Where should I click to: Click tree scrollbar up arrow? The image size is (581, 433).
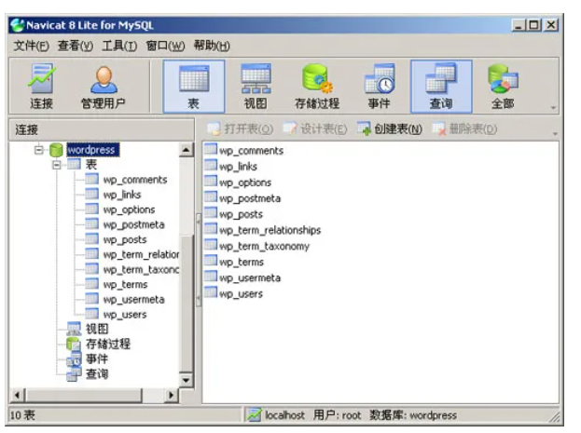coord(186,150)
